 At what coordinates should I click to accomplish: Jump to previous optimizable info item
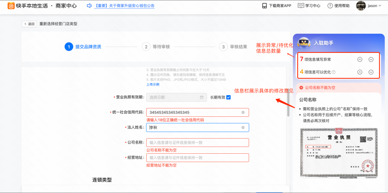point(360,72)
